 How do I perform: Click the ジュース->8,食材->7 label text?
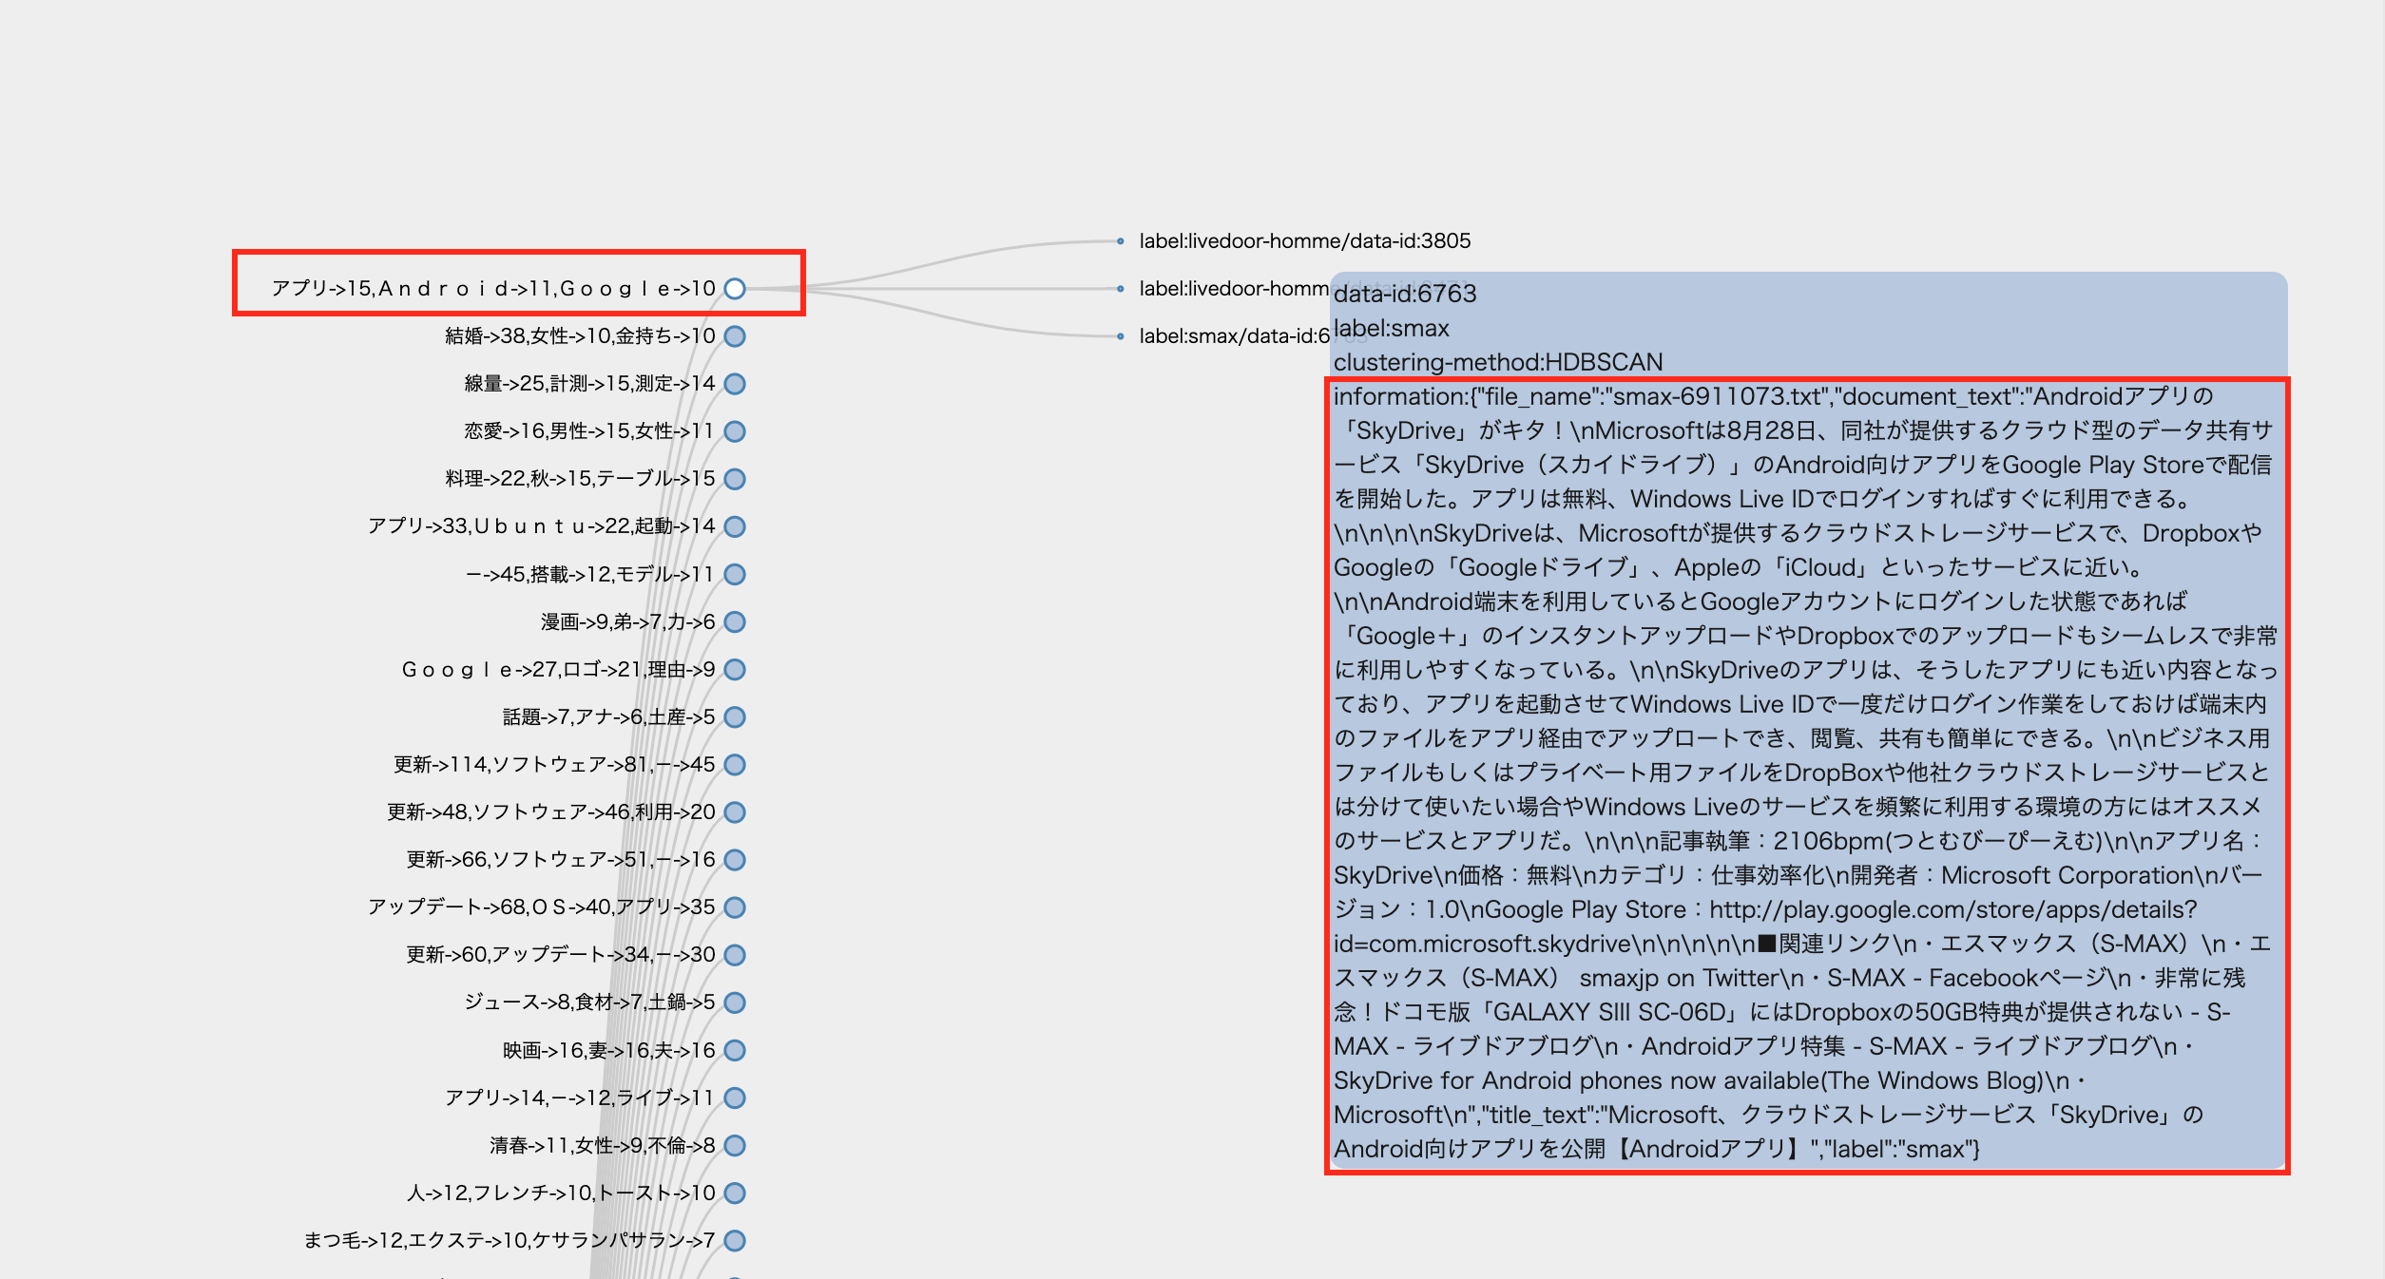pyautogui.click(x=589, y=1002)
